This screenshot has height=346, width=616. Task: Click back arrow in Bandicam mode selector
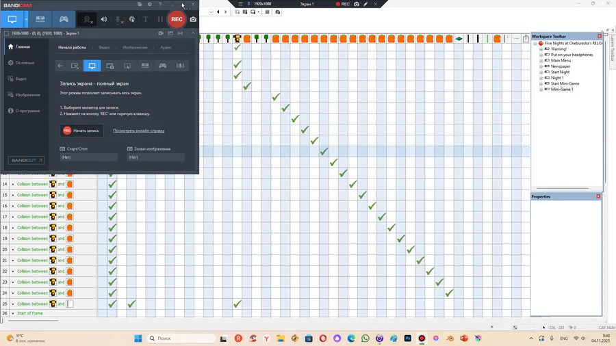point(60,66)
